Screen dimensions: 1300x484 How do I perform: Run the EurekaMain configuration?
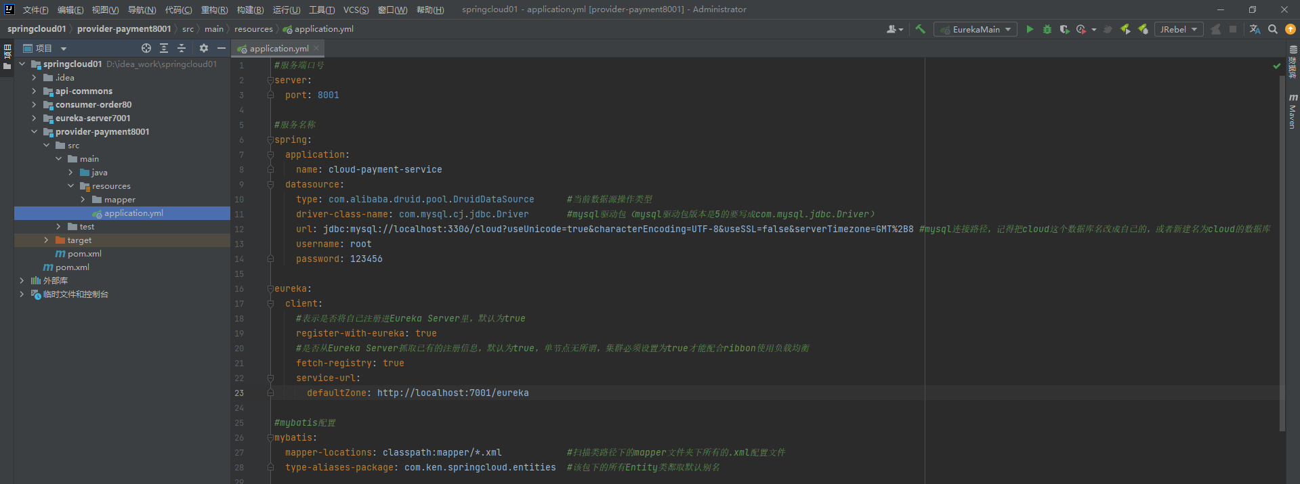pyautogui.click(x=1030, y=29)
